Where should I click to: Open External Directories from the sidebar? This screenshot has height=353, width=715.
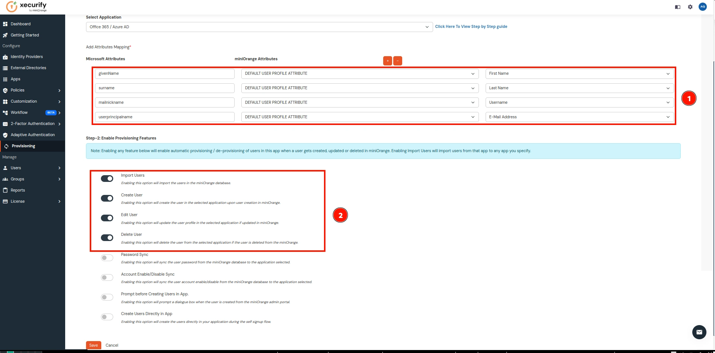(5, 68)
